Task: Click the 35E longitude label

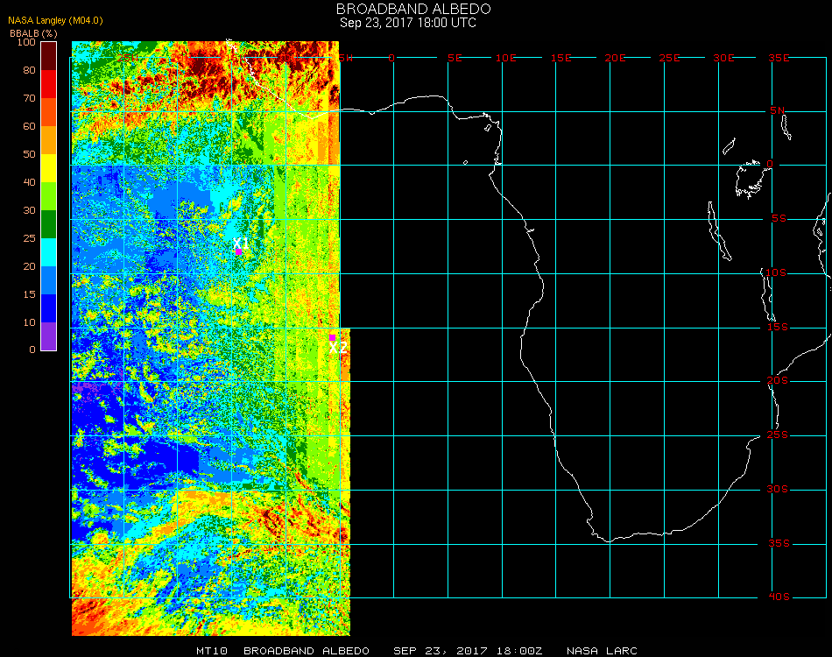Action: click(779, 58)
